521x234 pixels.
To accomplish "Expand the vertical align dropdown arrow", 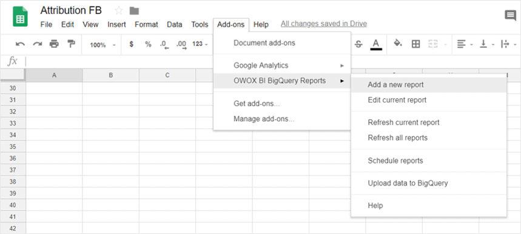I will point(493,44).
